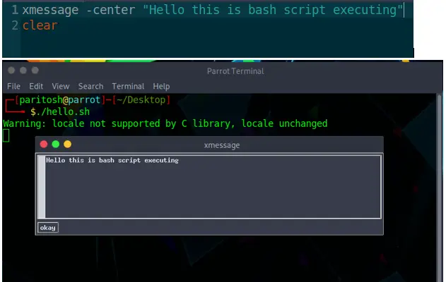This screenshot has width=446, height=282.
Task: Click the Parrot Terminal vertical scrollbar
Action: 440,188
